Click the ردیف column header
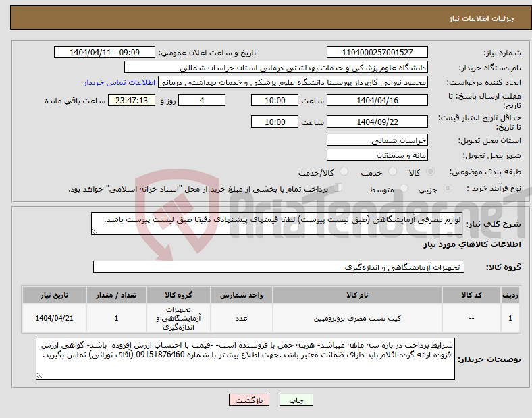 (510, 295)
